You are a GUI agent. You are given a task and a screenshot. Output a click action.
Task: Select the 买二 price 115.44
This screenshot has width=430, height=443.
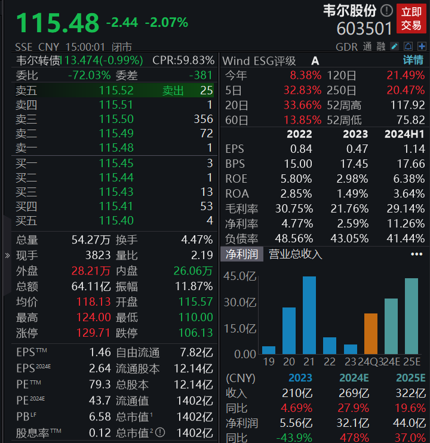point(116,178)
